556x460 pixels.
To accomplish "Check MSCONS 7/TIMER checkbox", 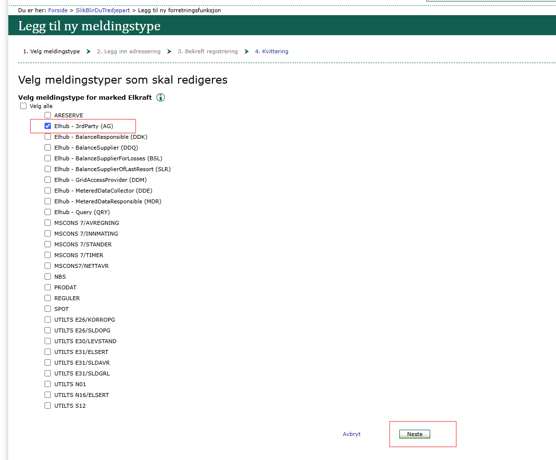I will 48,255.
